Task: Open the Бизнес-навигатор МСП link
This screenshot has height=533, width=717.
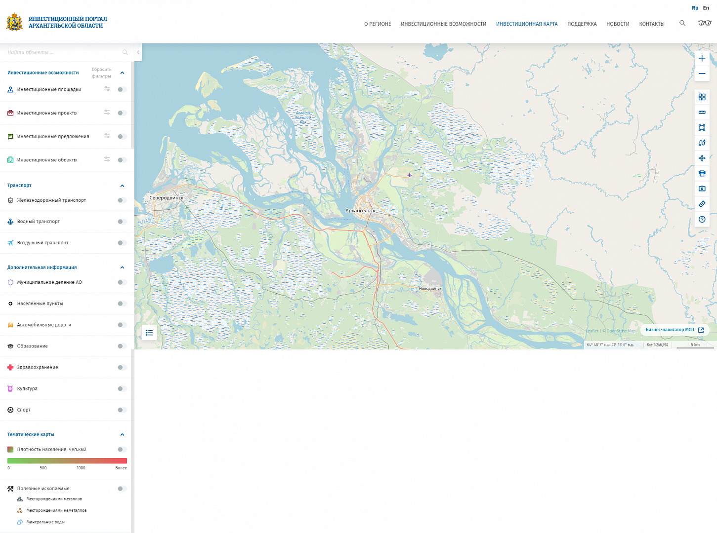Action: [675, 330]
